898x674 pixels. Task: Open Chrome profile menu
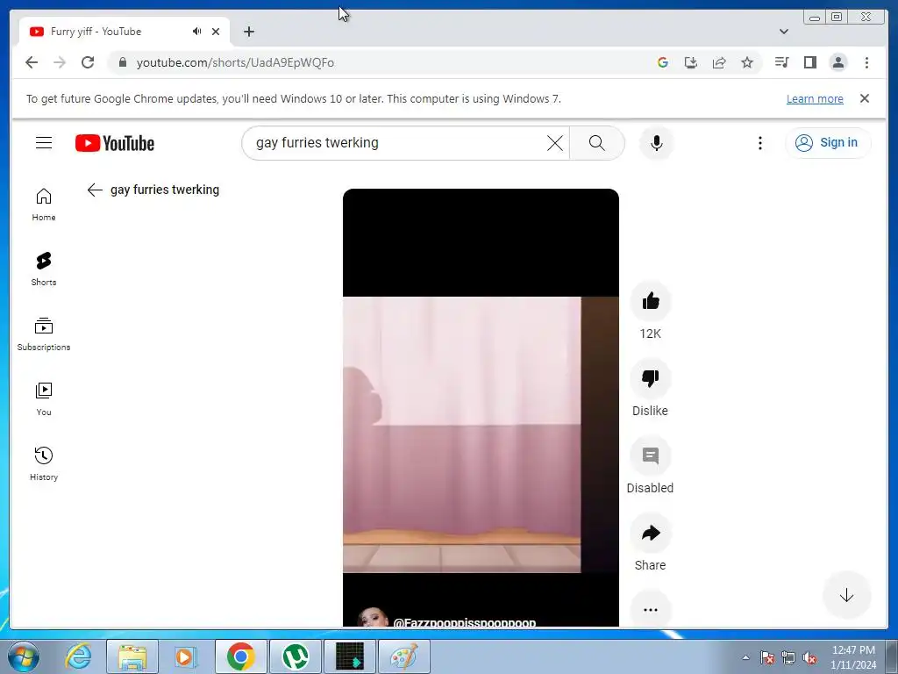coord(837,62)
